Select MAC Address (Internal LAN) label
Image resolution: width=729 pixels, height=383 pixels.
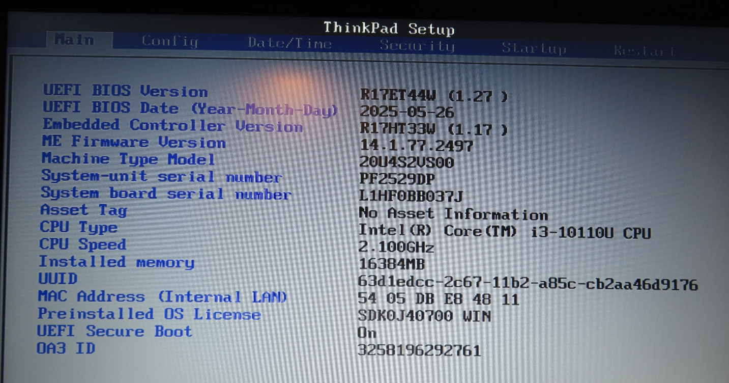(162, 296)
